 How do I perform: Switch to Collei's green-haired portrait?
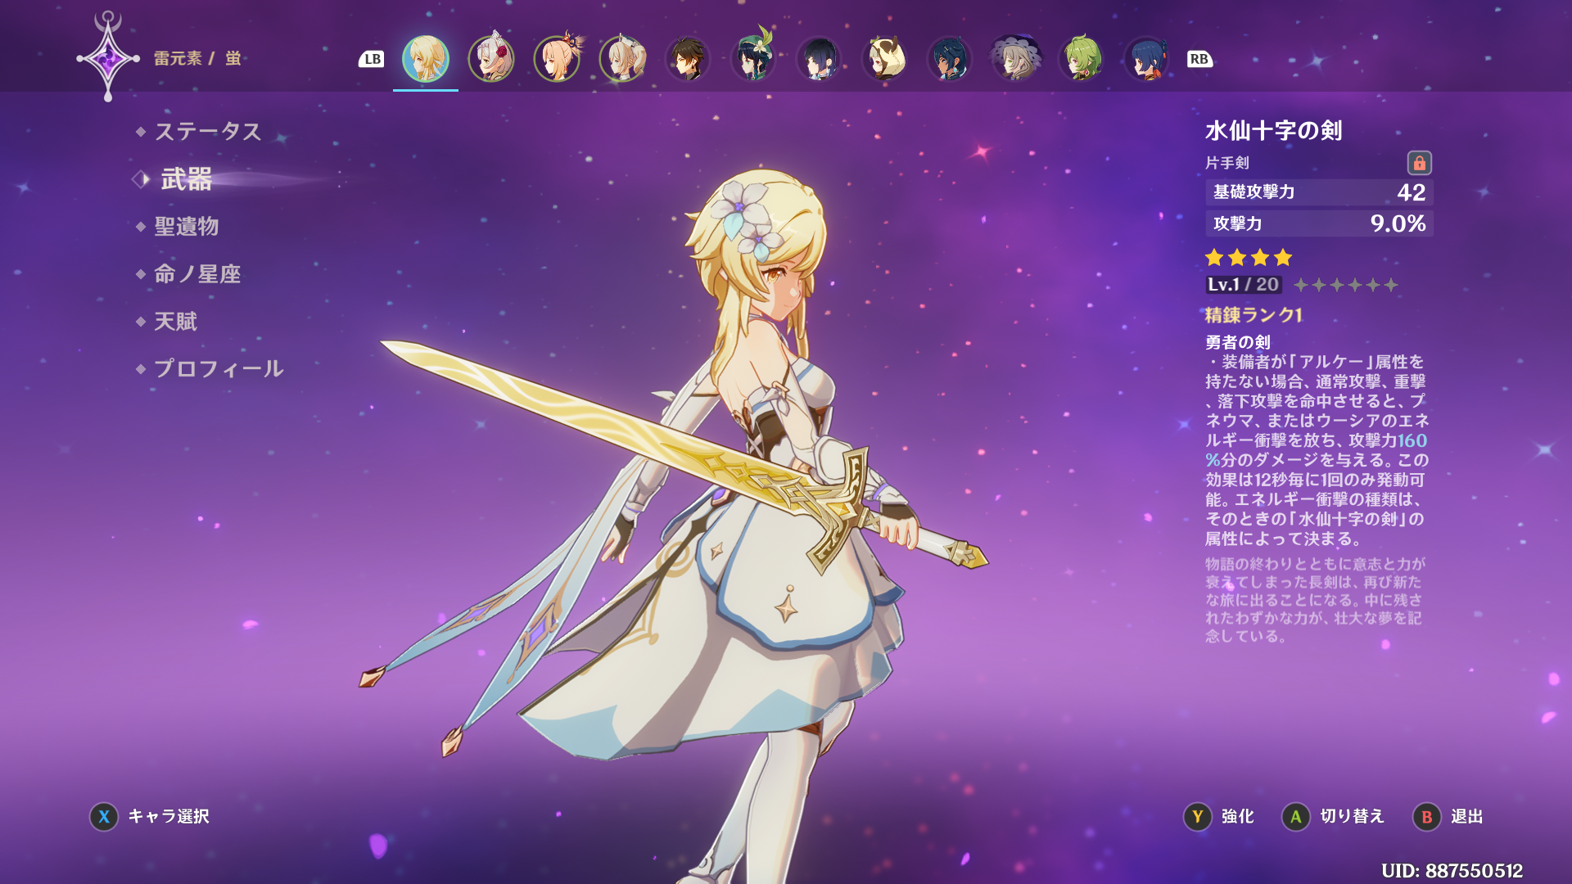(x=1081, y=59)
